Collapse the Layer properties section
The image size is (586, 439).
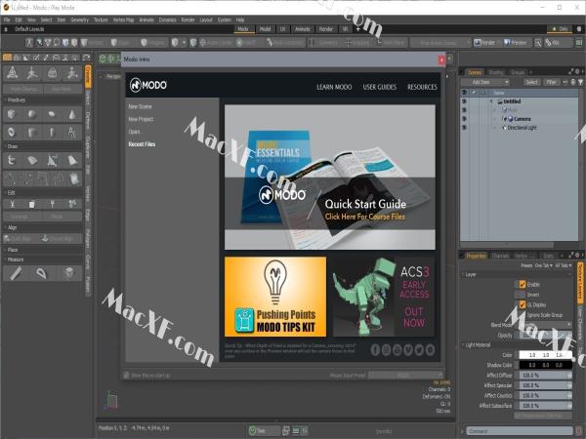click(463, 274)
